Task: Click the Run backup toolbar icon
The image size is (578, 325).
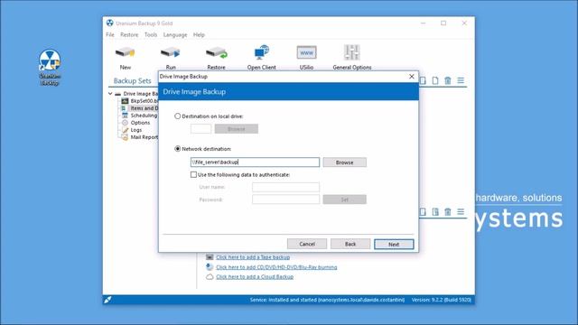Action: click(171, 53)
